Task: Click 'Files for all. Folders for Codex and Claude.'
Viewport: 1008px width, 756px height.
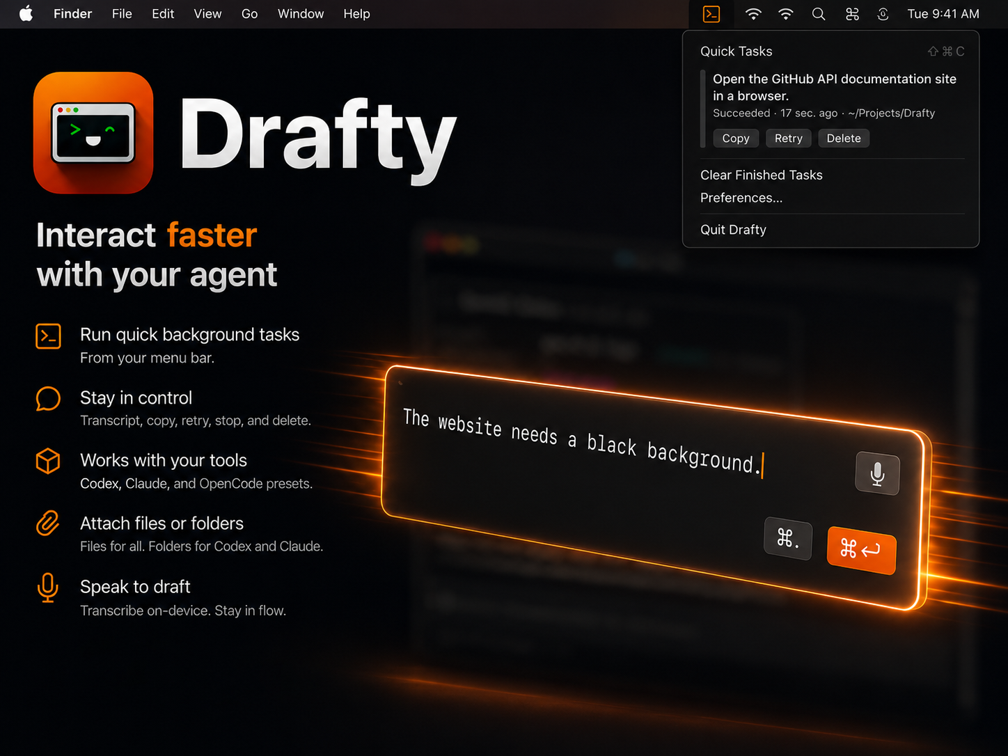Action: coord(202,546)
